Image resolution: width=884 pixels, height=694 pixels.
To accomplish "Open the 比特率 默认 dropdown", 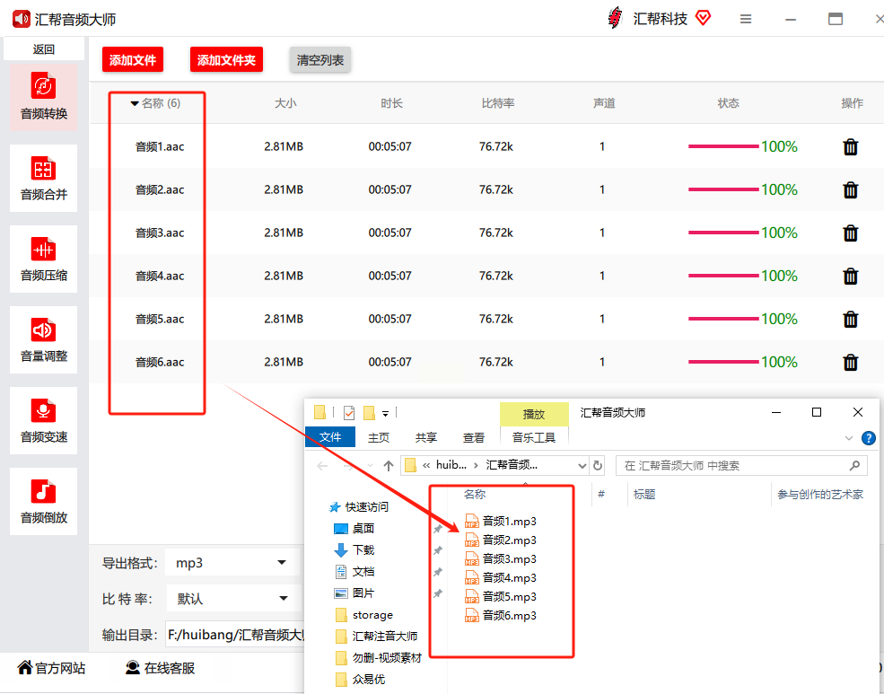I will click(234, 599).
